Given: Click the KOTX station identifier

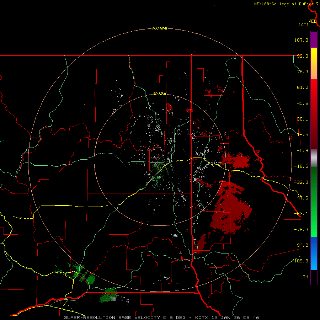Looking at the screenshot, I should (202, 318).
